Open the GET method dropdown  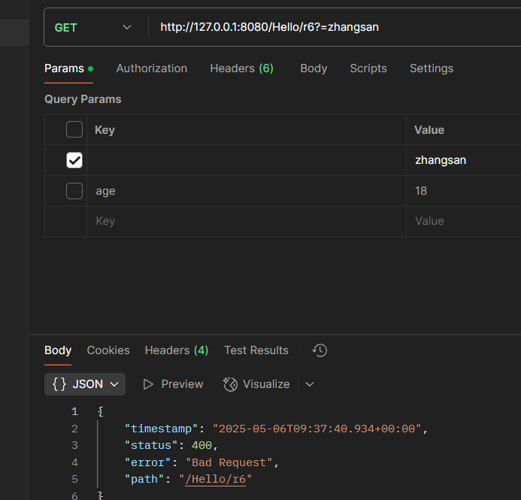click(93, 27)
